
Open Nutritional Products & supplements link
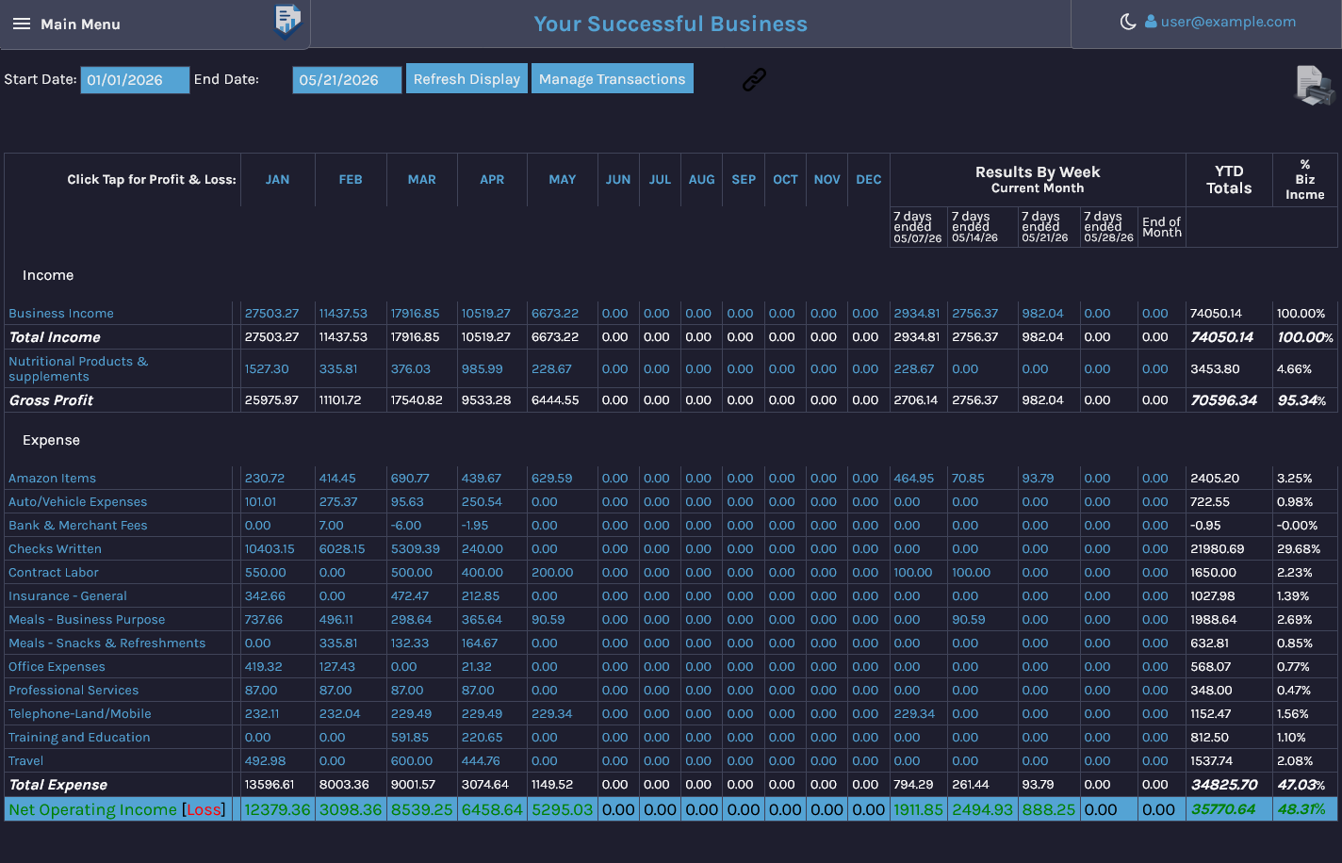point(78,369)
